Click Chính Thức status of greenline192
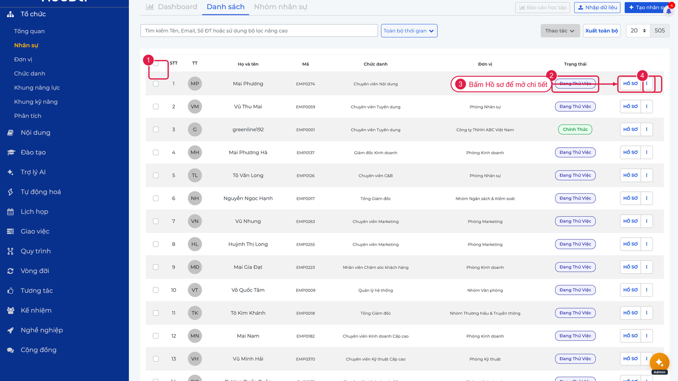Image resolution: width=678 pixels, height=381 pixels. pyautogui.click(x=575, y=130)
